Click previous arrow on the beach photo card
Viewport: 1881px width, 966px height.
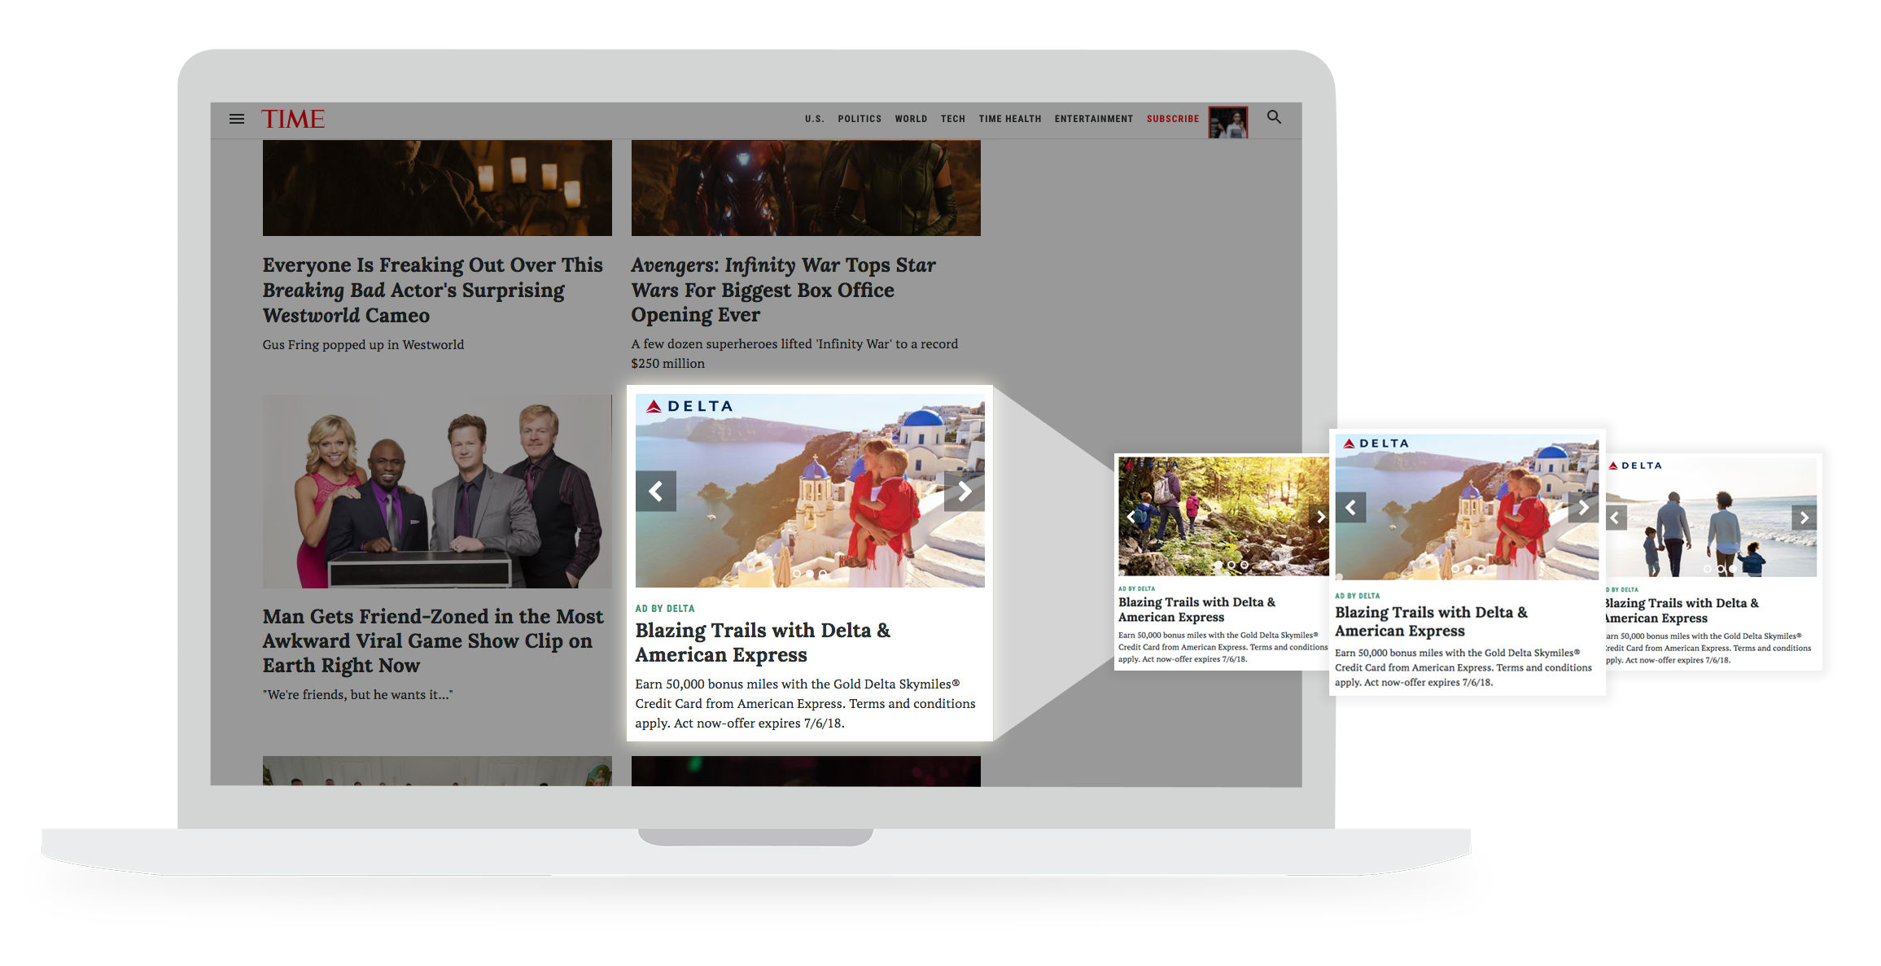(1616, 518)
